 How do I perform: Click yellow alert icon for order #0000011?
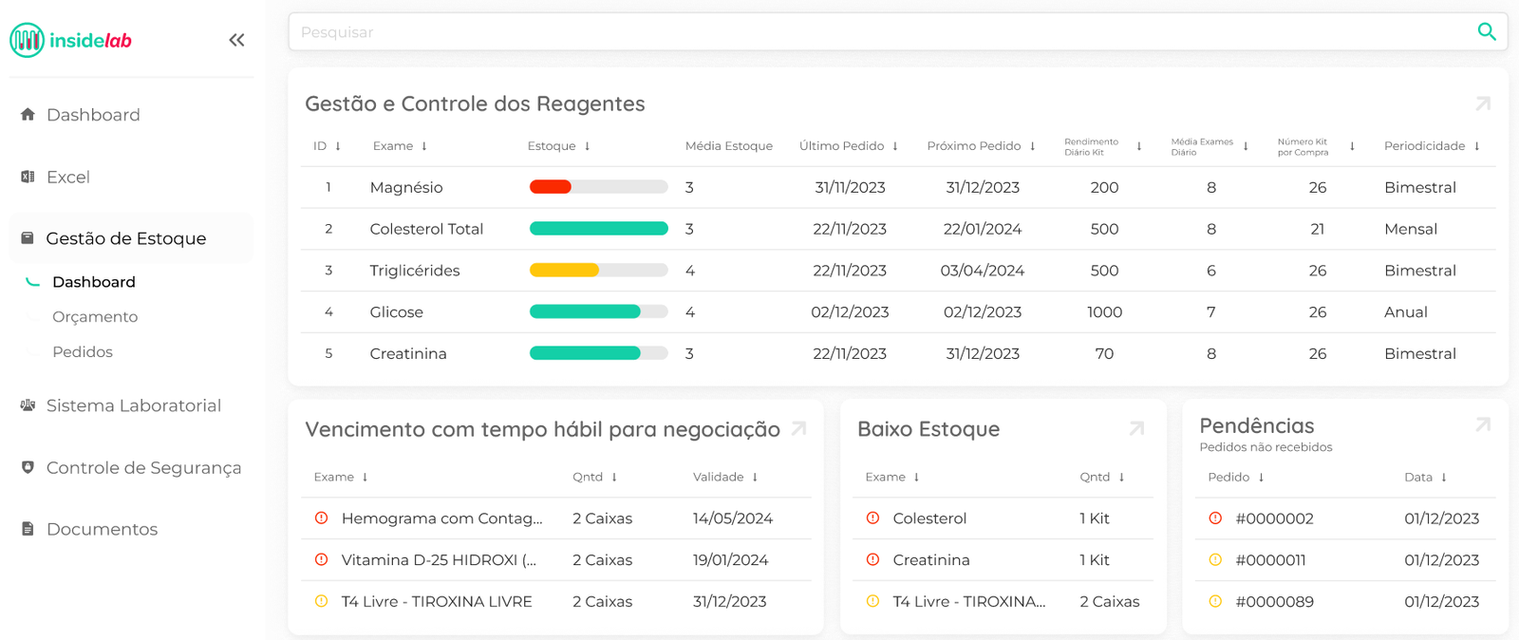pos(1215,559)
